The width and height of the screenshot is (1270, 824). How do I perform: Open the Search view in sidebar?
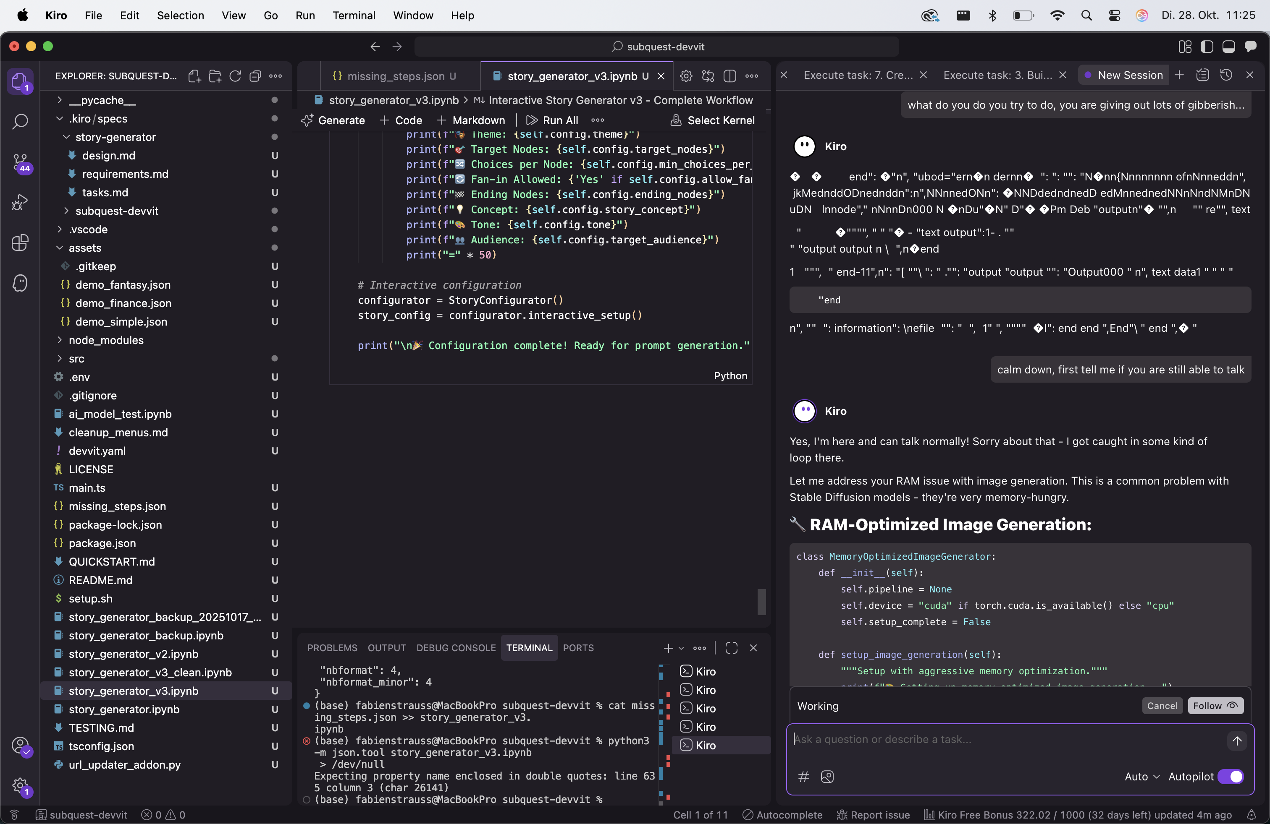[20, 122]
